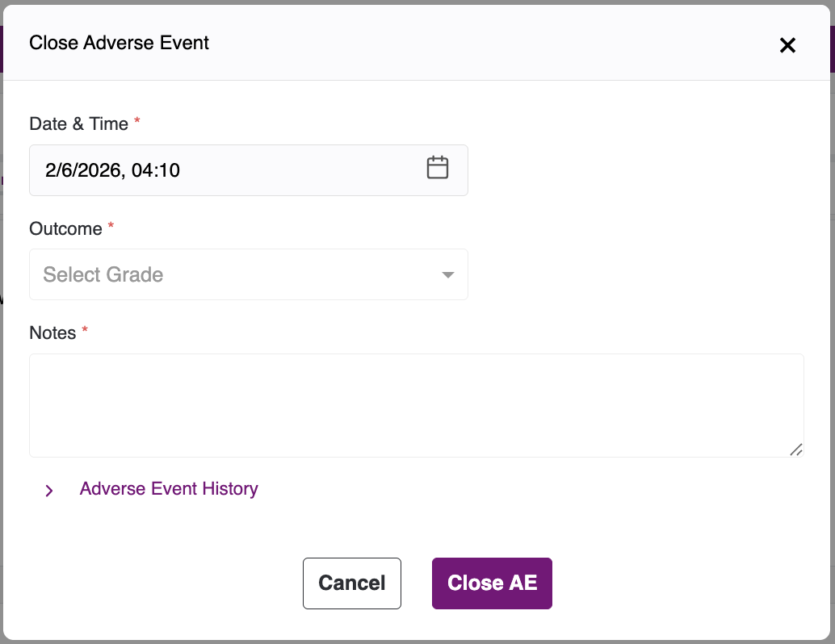This screenshot has width=835, height=644.
Task: Click the Notes textarea resize handle
Action: 795,450
